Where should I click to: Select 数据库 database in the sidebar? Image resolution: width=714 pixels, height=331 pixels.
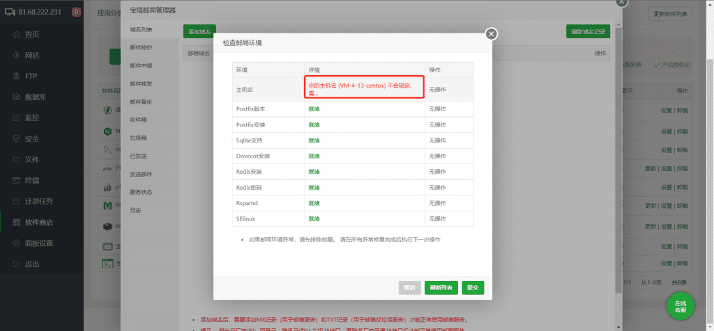coord(36,97)
